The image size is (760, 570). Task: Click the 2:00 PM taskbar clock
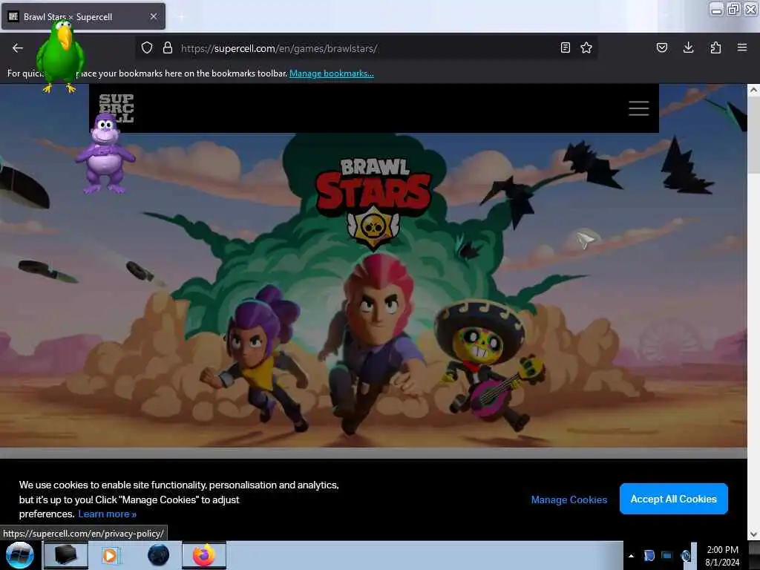722,556
